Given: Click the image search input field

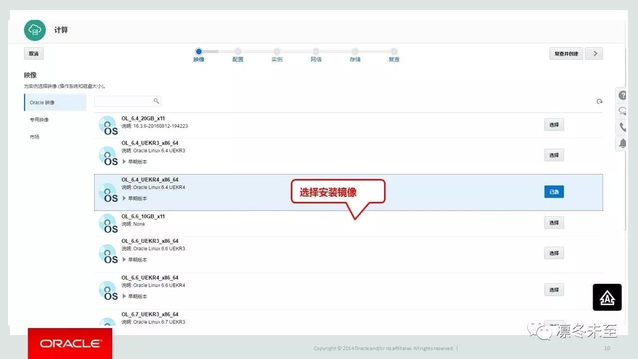Looking at the screenshot, I should coord(128,101).
